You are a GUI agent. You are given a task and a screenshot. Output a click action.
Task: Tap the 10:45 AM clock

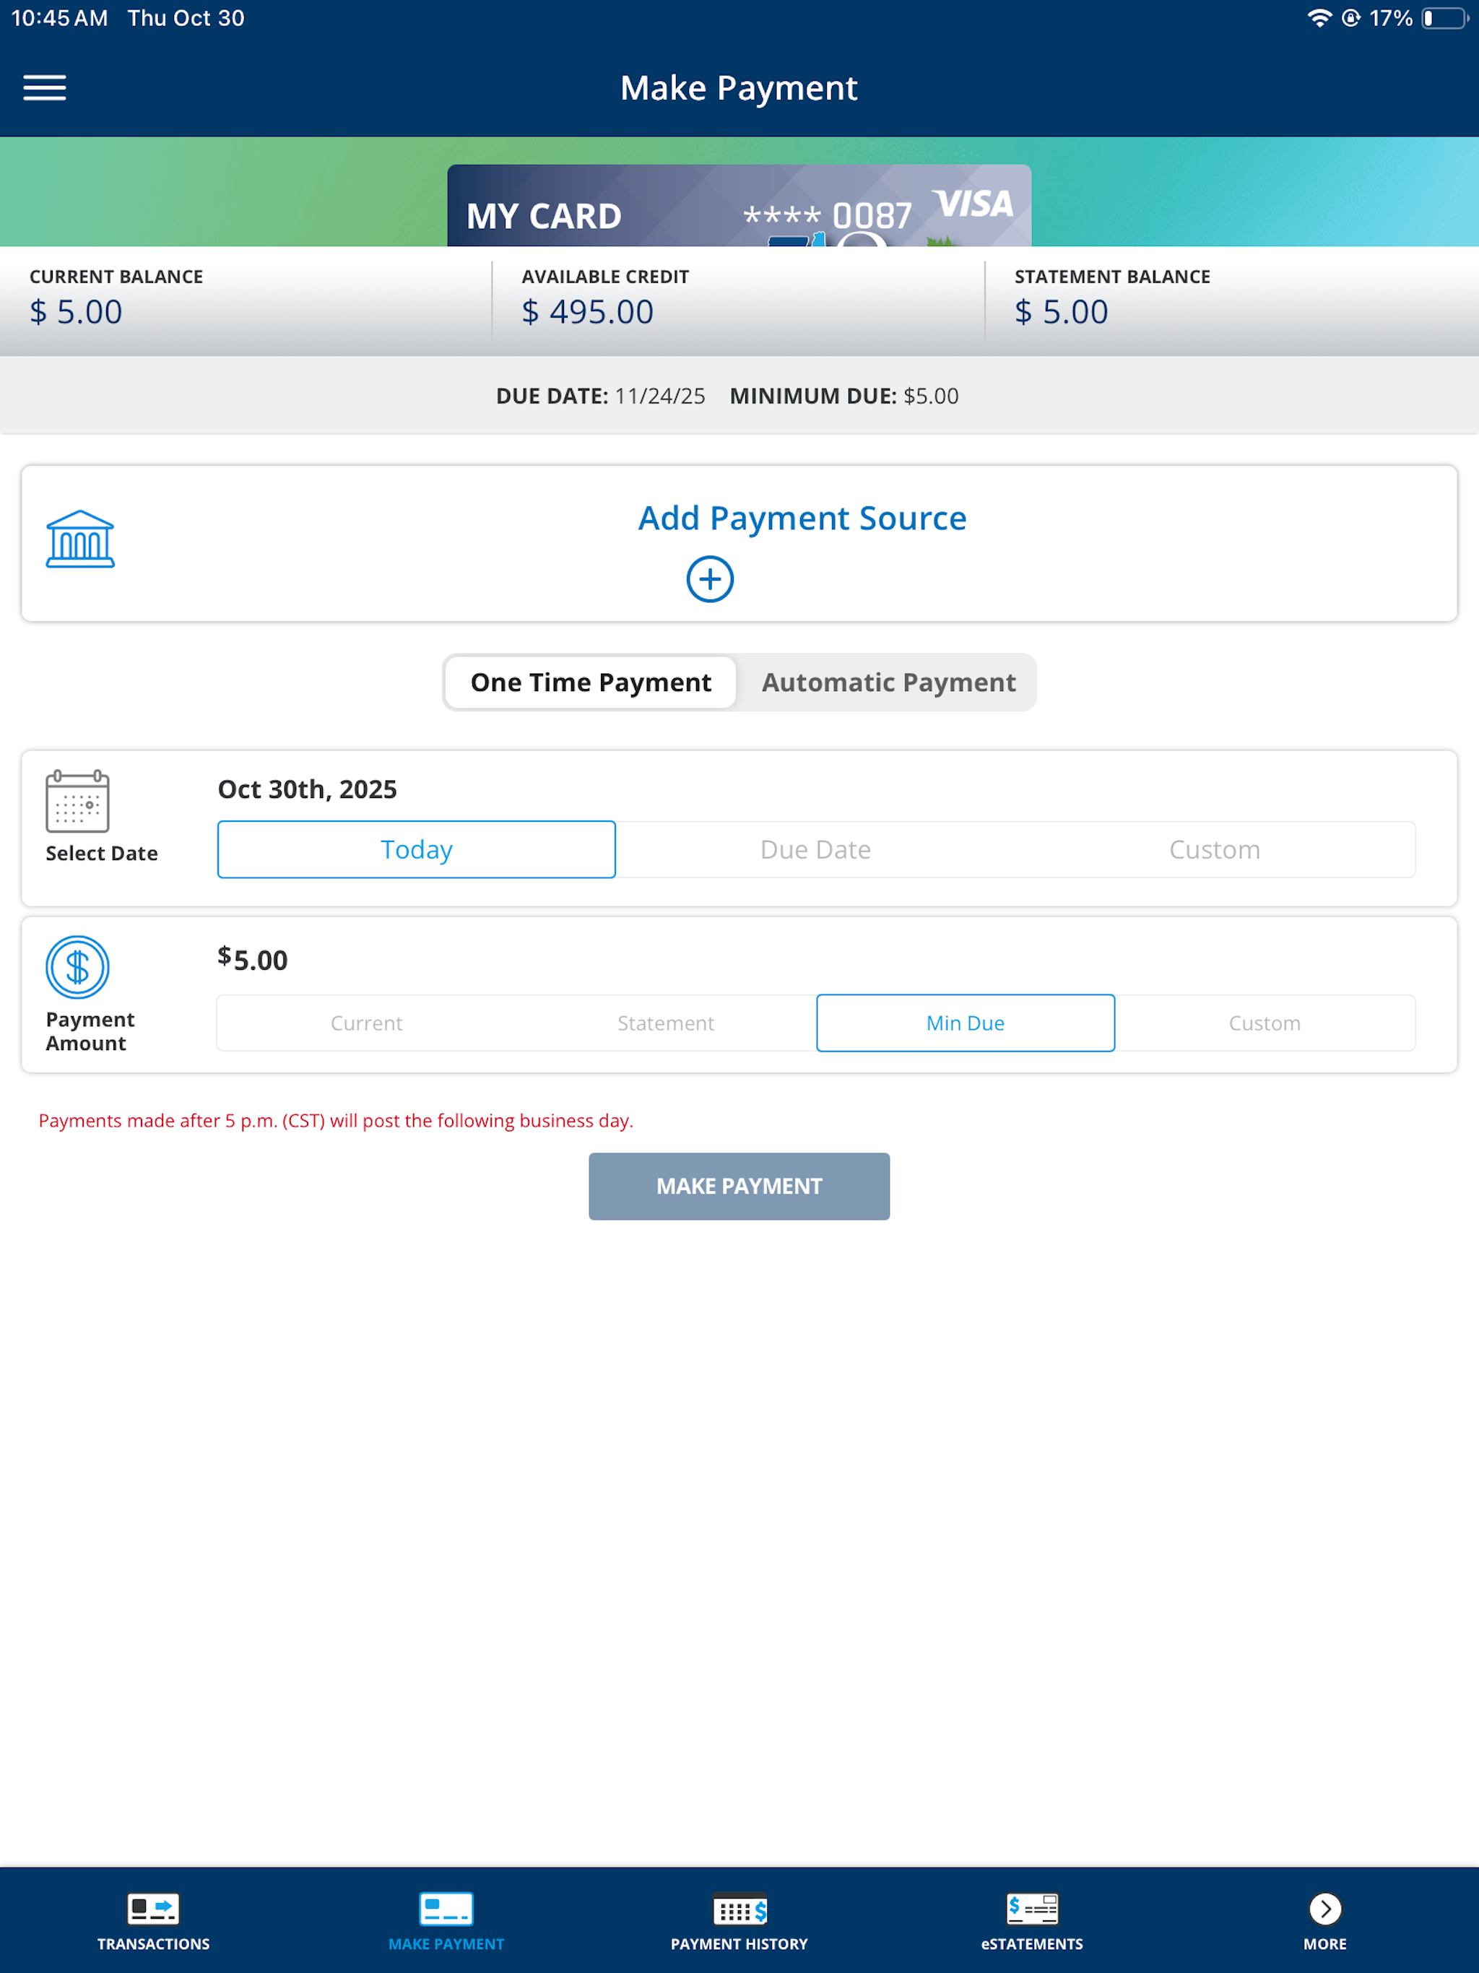tap(59, 18)
